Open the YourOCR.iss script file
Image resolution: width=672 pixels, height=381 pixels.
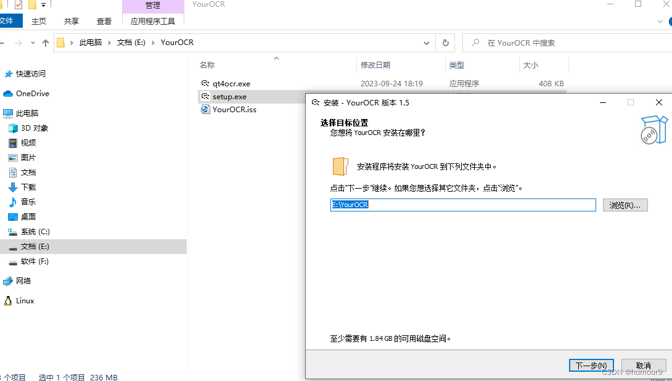[233, 109]
